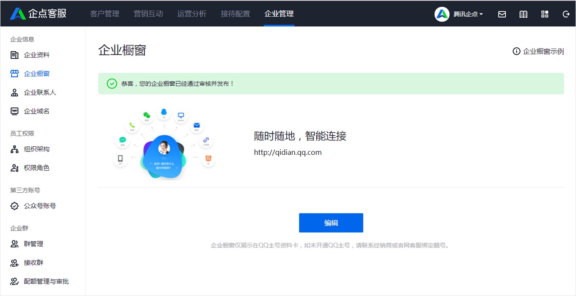Open 企业域名 settings via its icon
The height and width of the screenshot is (296, 576).
[x=14, y=111]
